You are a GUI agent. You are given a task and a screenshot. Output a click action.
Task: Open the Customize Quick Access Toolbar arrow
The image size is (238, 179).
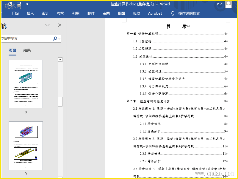[x=27, y=4]
